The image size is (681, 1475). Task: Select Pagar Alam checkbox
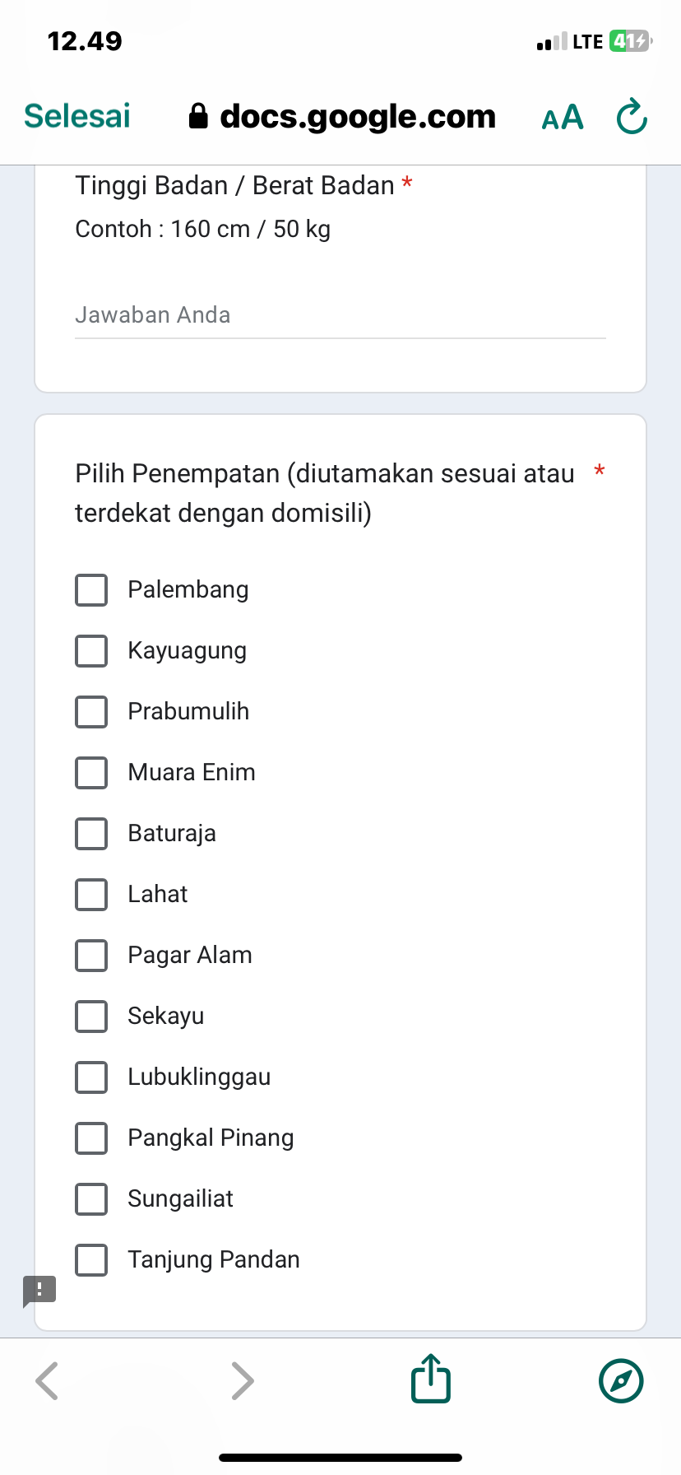click(x=91, y=956)
